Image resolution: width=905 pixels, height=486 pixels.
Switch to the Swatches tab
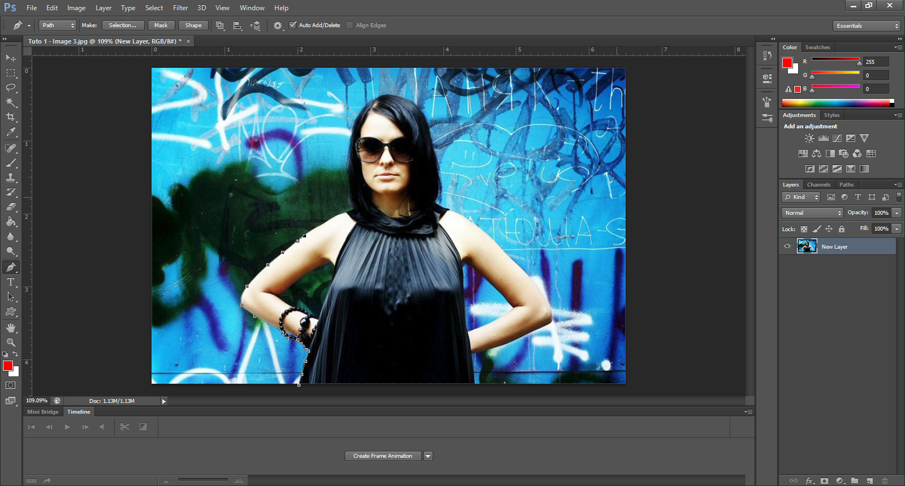click(817, 47)
